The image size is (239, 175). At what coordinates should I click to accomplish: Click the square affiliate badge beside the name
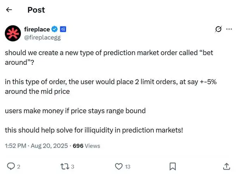(63, 29)
